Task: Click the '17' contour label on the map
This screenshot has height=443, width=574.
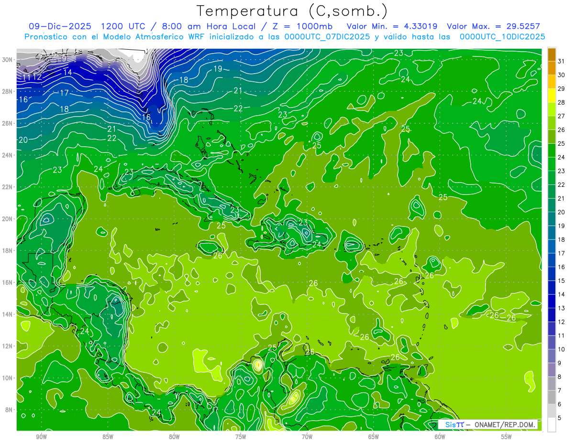Action: click(64, 93)
